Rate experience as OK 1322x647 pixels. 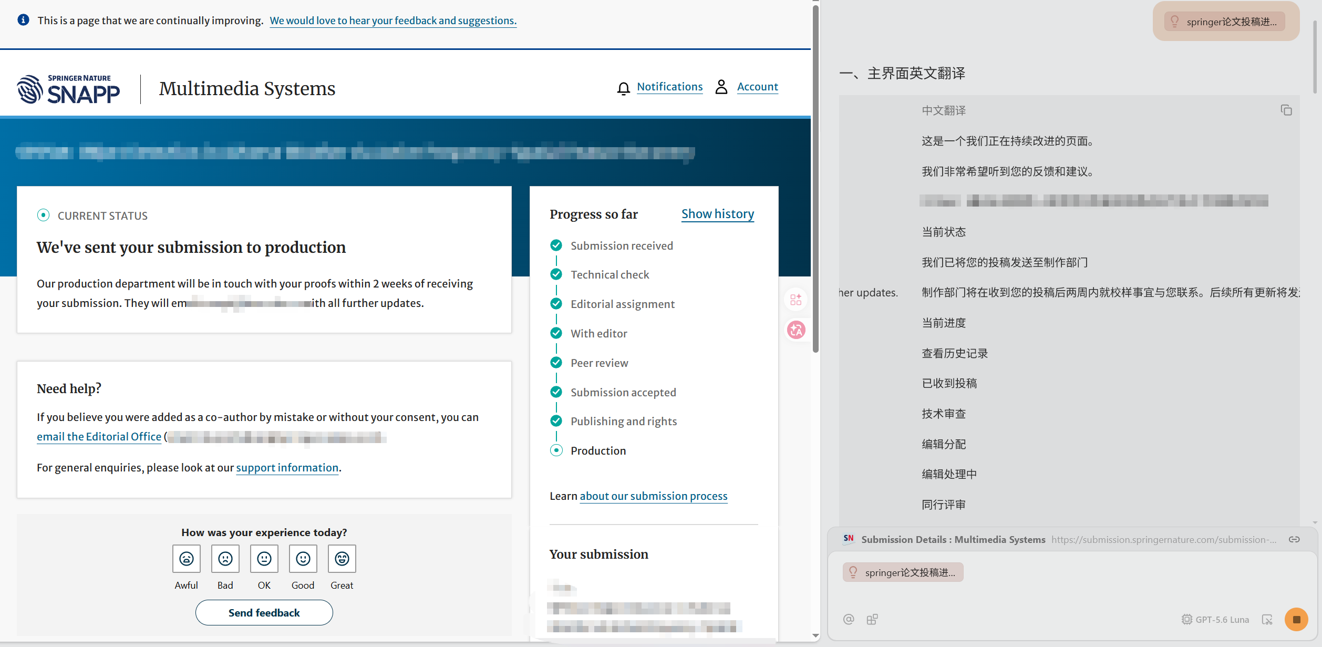pos(264,559)
